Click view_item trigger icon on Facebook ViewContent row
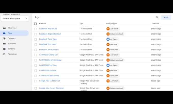 click(x=108, y=50)
